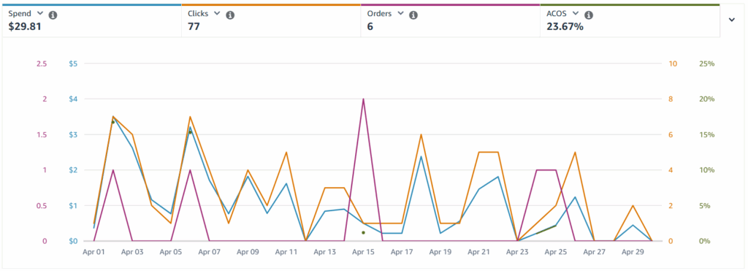748x271 pixels.
Task: Click the Apr 19 x-axis label
Action: 440,251
